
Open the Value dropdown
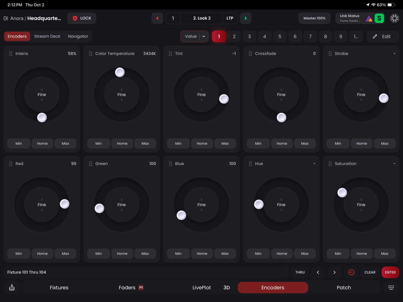coord(194,36)
